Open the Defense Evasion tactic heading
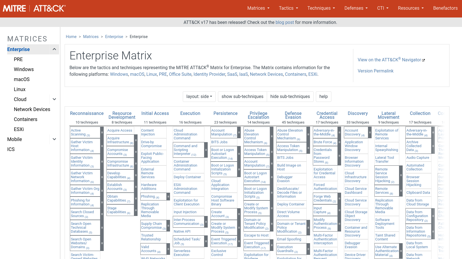 click(293, 115)
